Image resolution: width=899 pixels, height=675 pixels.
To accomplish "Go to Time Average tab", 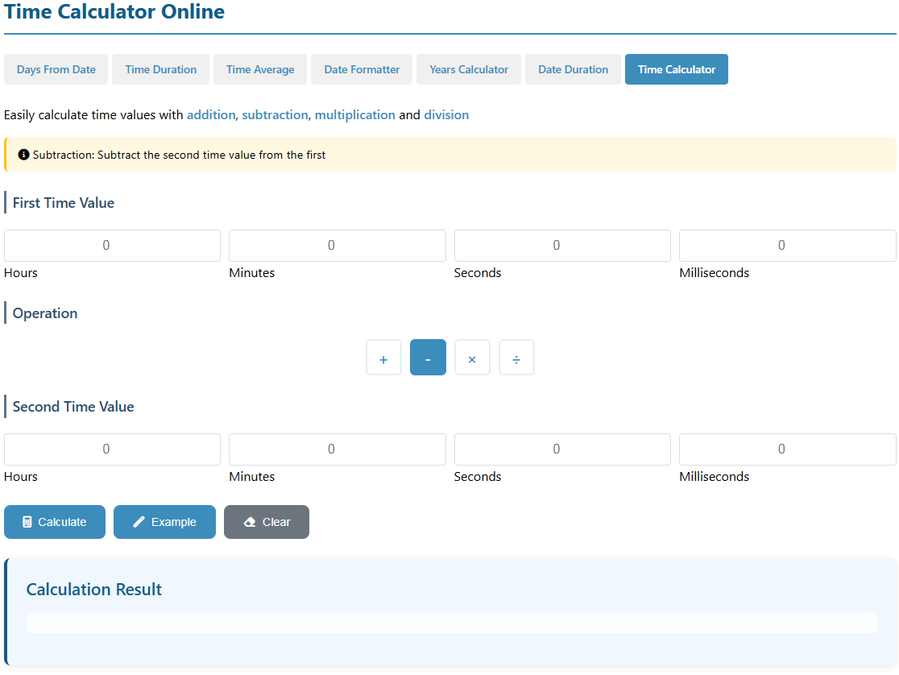I will coord(260,69).
